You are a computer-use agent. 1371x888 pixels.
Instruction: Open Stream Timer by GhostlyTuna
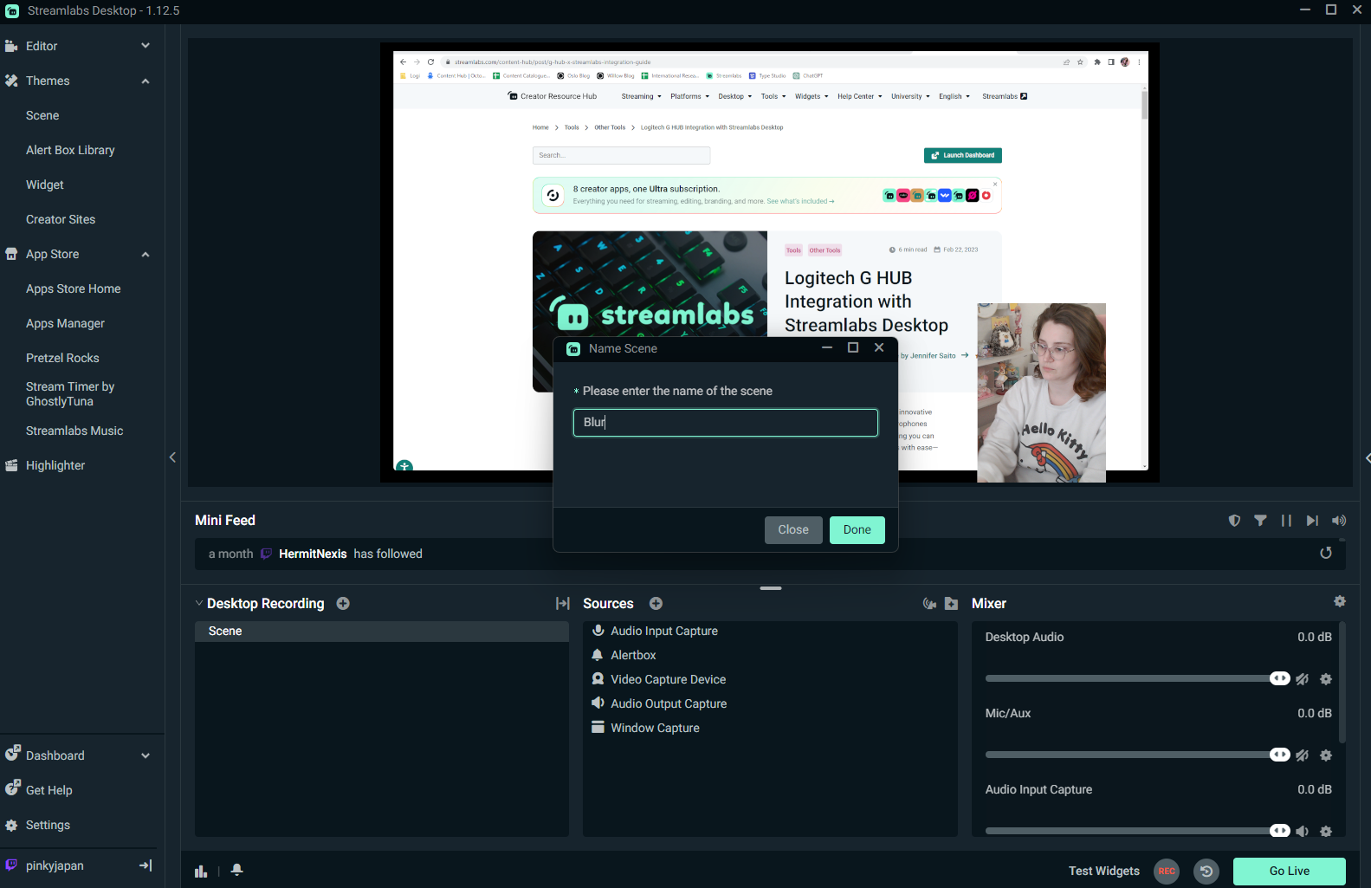pyautogui.click(x=70, y=394)
